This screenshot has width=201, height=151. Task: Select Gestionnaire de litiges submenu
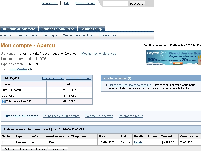78,35
